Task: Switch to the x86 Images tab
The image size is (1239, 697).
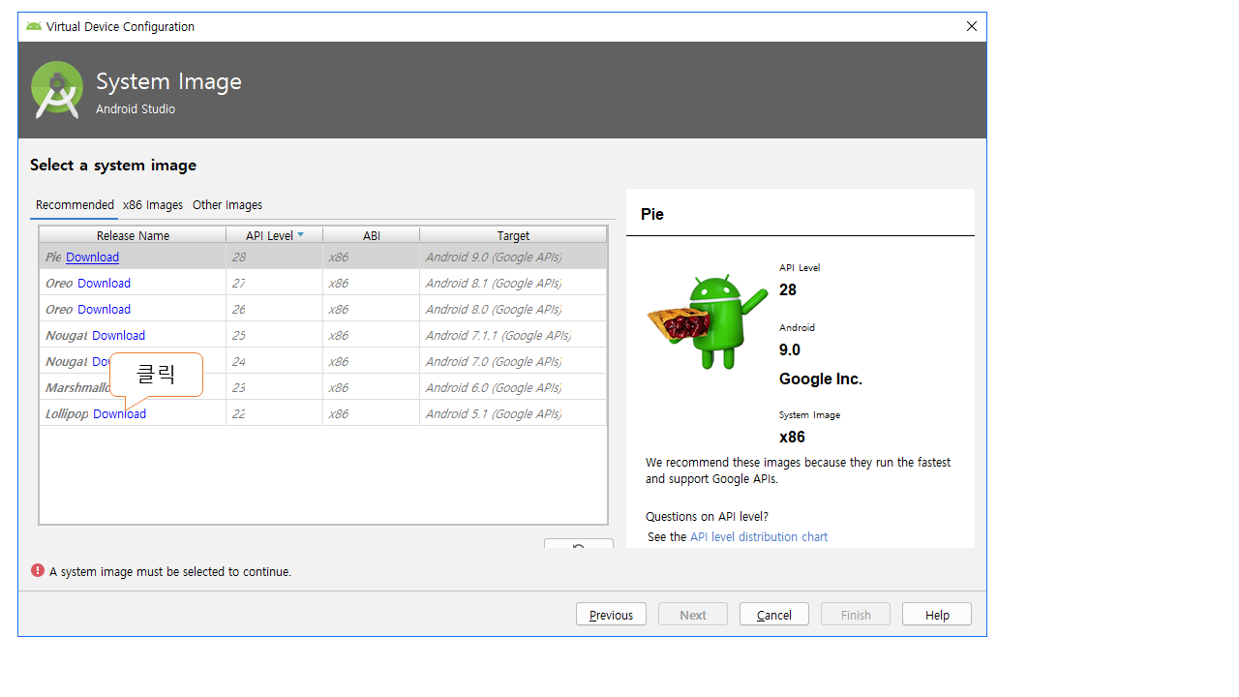Action: 153,205
